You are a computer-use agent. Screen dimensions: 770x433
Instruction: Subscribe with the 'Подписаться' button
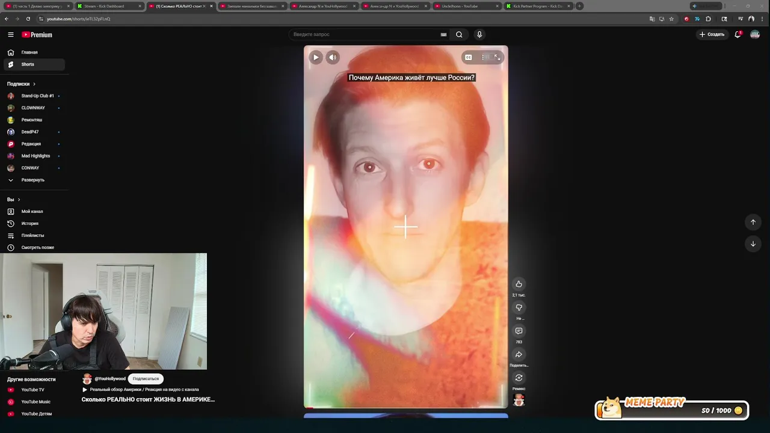tap(146, 379)
